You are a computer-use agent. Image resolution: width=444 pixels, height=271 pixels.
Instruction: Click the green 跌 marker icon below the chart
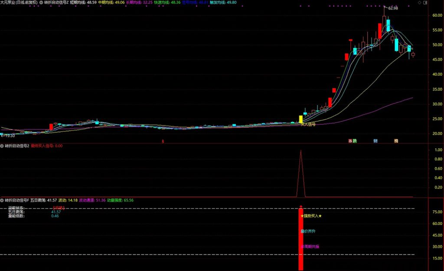point(355,141)
